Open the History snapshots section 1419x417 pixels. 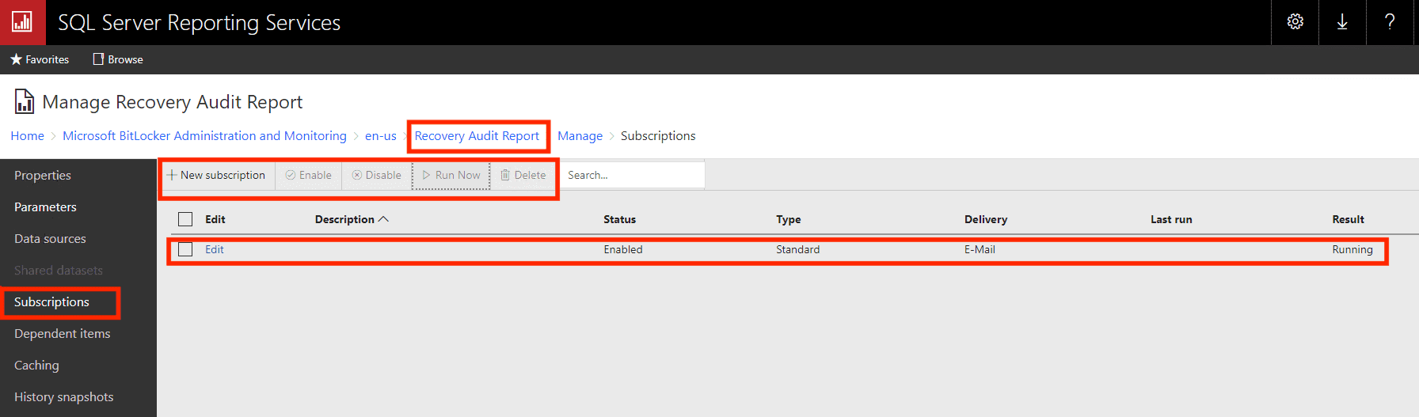click(63, 397)
